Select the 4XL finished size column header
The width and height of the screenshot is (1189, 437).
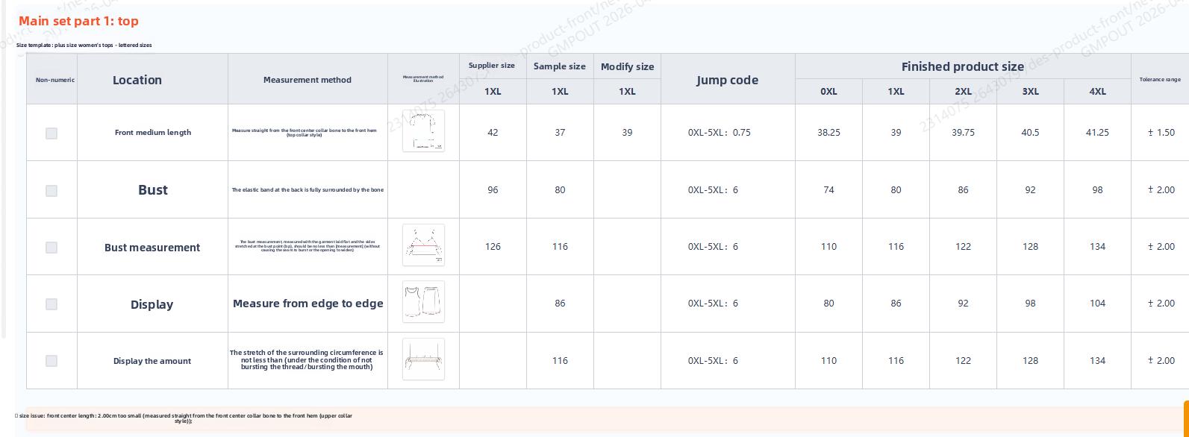(x=1097, y=92)
